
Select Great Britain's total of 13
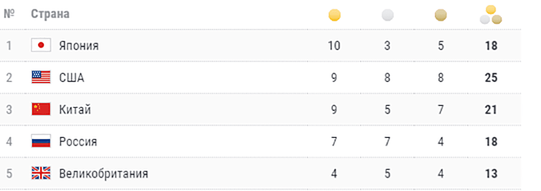click(x=491, y=174)
